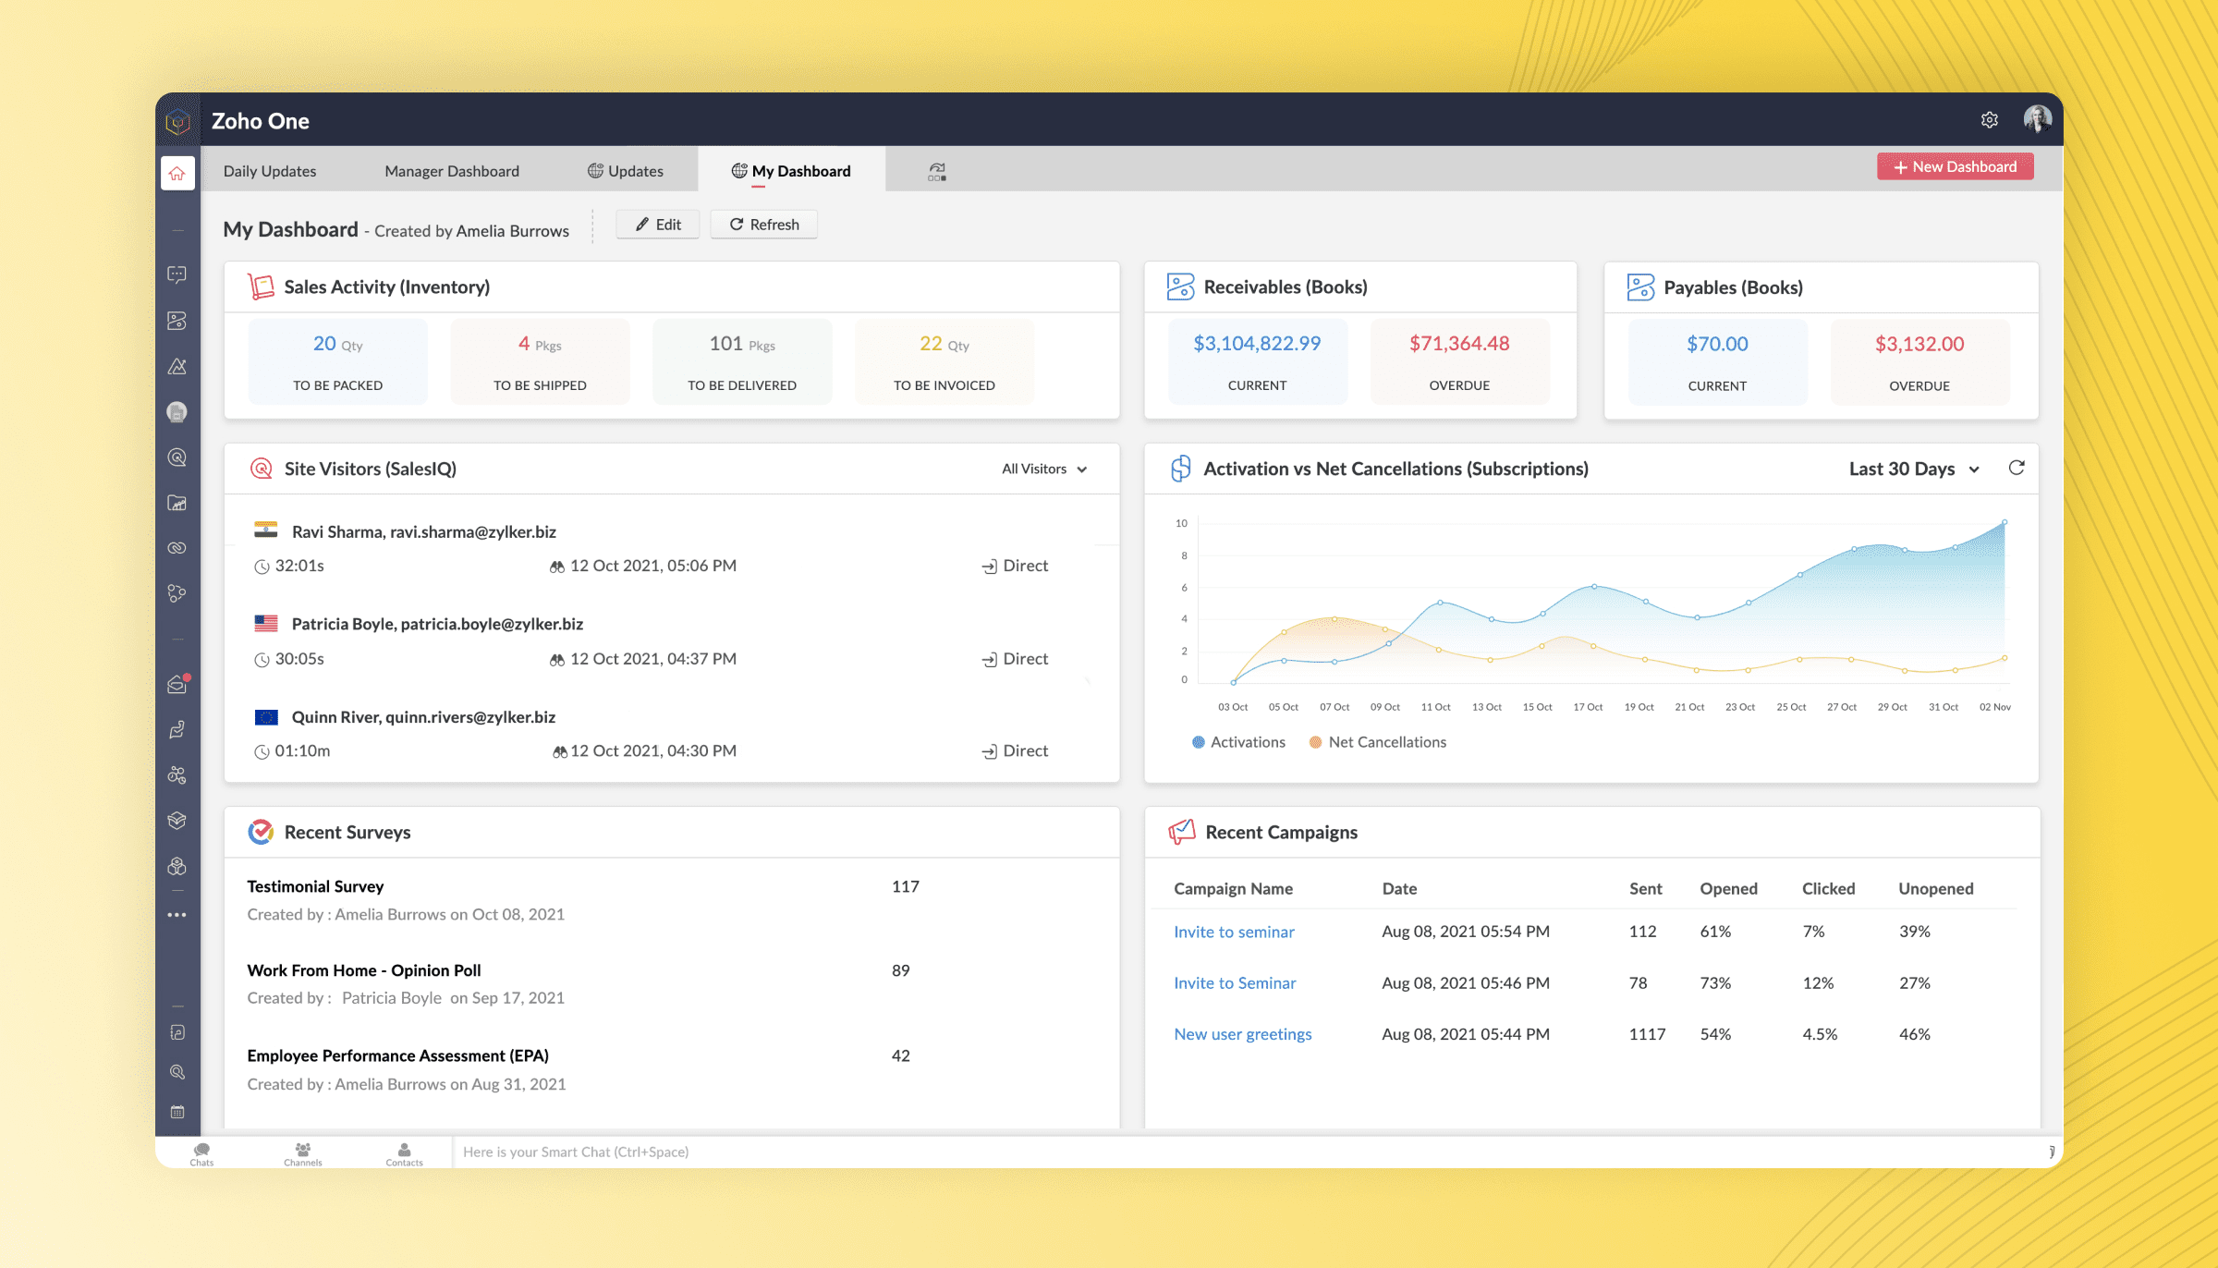Click the Recent Campaigns megaphone icon
This screenshot has height=1268, width=2218.
click(x=1182, y=832)
